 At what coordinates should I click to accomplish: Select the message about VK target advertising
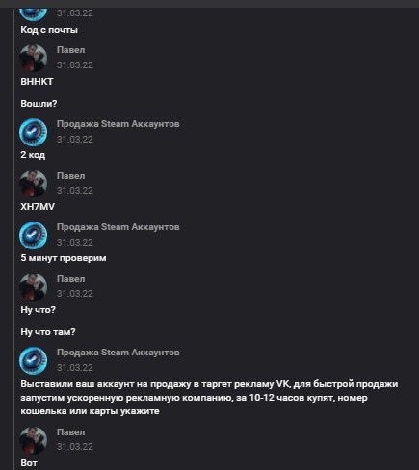(209, 398)
